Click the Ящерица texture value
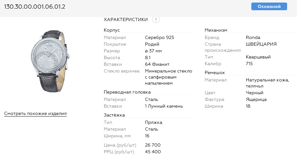Image resolution: width=297 pixels, height=159 pixels. 256,99
